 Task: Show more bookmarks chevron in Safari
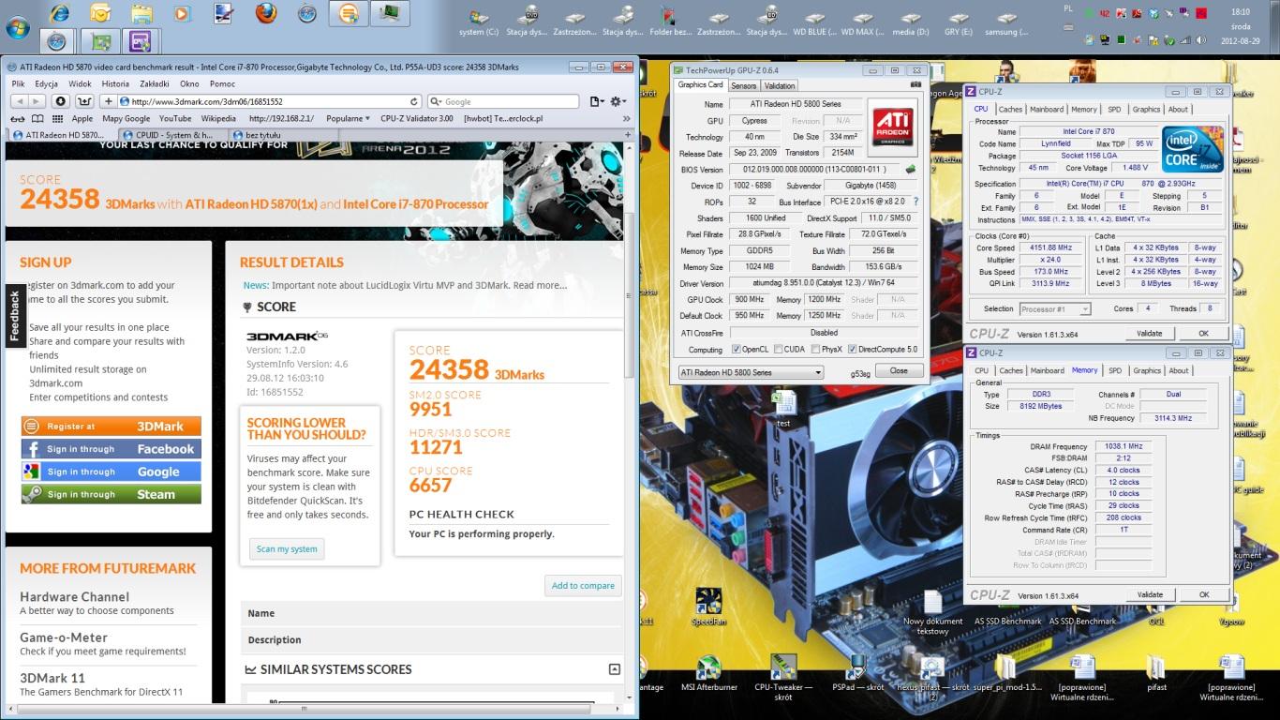(627, 119)
